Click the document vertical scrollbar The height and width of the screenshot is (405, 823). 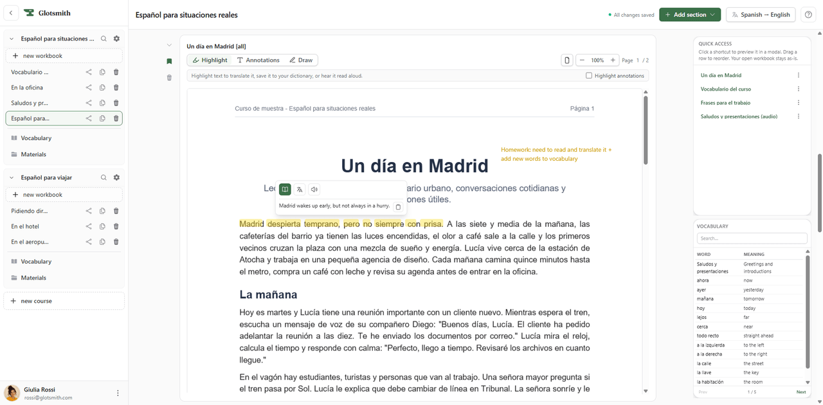click(645, 132)
